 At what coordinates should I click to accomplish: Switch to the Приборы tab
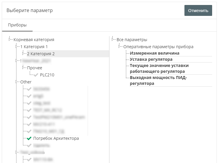click(x=17, y=25)
